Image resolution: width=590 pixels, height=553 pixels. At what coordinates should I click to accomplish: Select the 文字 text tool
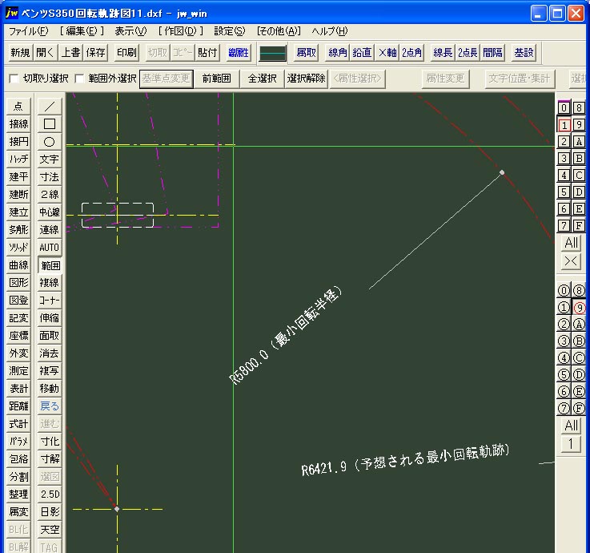[x=50, y=159]
